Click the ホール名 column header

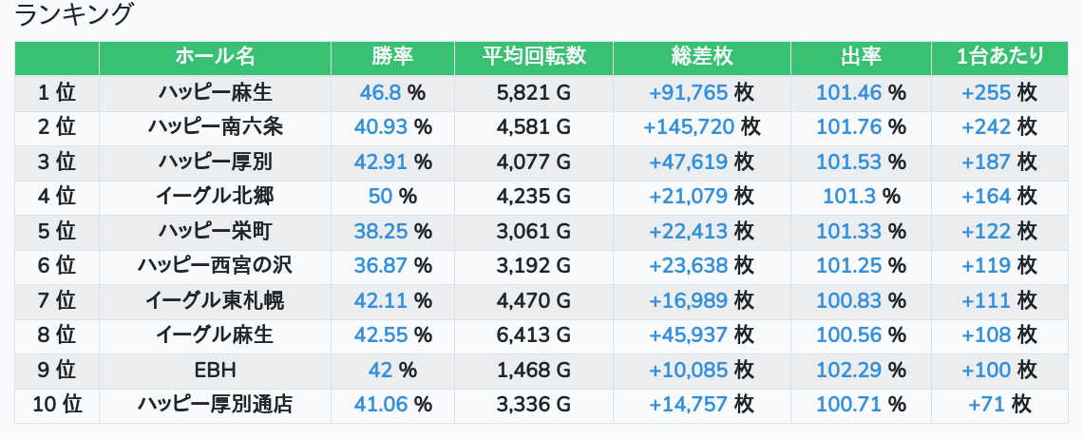click(215, 57)
